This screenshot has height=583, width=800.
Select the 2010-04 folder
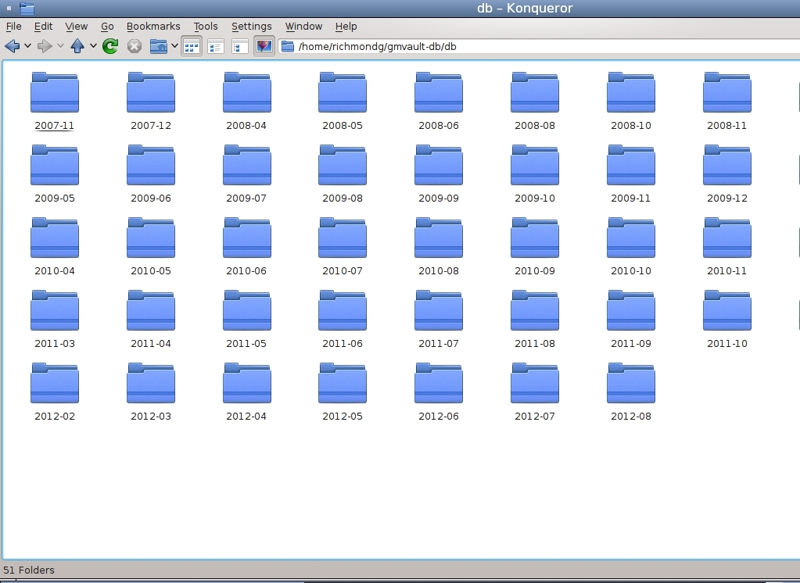click(55, 238)
